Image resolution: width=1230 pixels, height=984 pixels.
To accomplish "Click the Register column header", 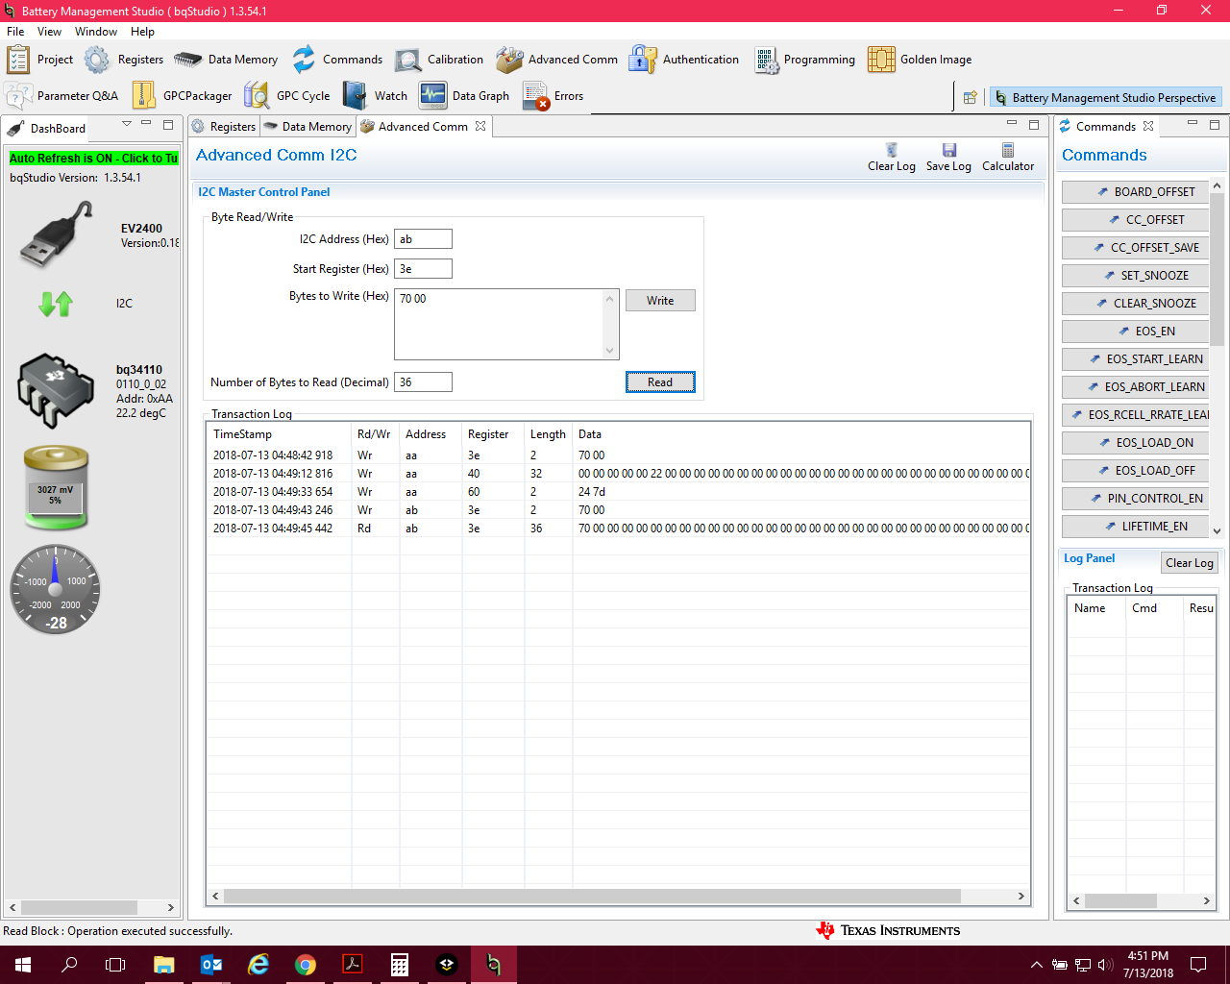I will pyautogui.click(x=493, y=434).
